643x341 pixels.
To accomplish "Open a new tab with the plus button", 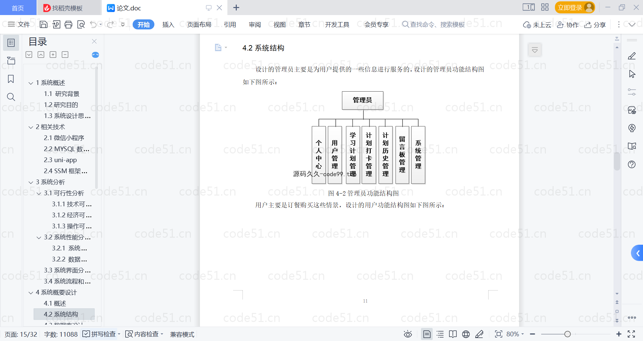I will 236,7.
